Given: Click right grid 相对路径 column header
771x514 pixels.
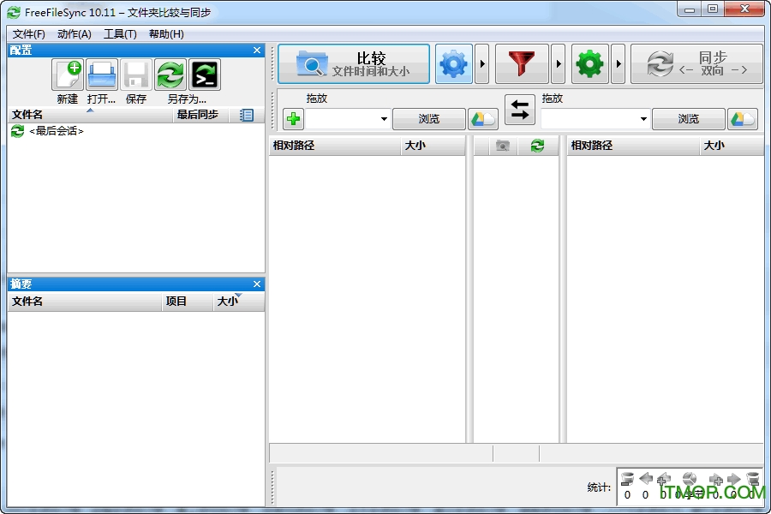Looking at the screenshot, I should [x=633, y=146].
